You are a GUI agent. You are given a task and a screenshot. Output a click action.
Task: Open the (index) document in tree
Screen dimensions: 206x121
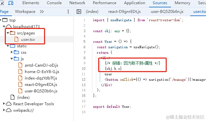pyautogui.click(x=23, y=98)
